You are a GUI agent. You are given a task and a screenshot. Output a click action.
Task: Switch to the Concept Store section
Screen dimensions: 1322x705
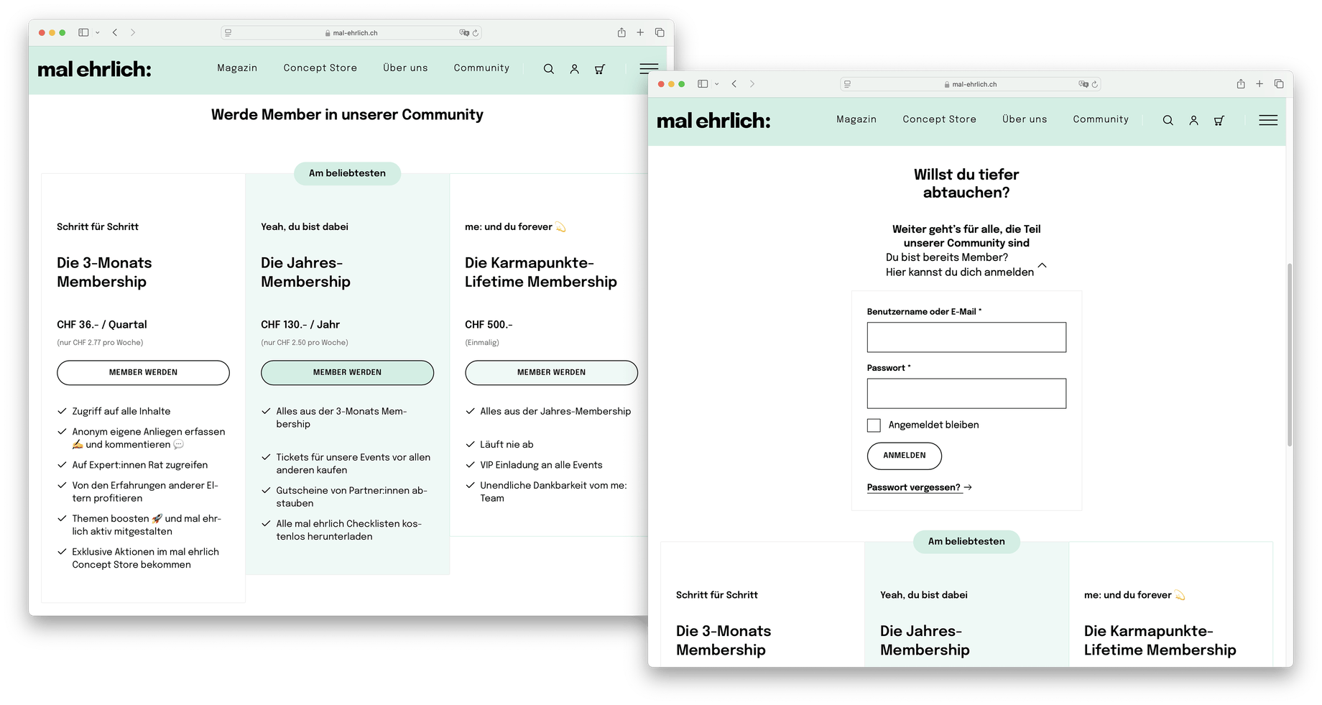pyautogui.click(x=939, y=119)
